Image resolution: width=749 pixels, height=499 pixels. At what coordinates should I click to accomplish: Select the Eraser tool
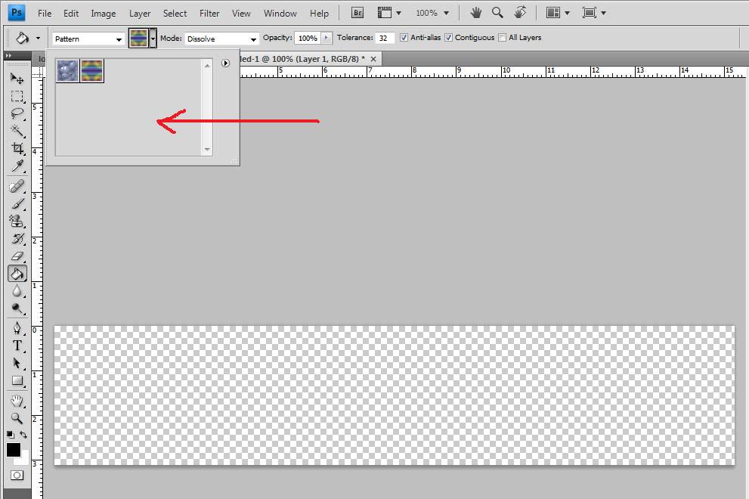click(17, 256)
